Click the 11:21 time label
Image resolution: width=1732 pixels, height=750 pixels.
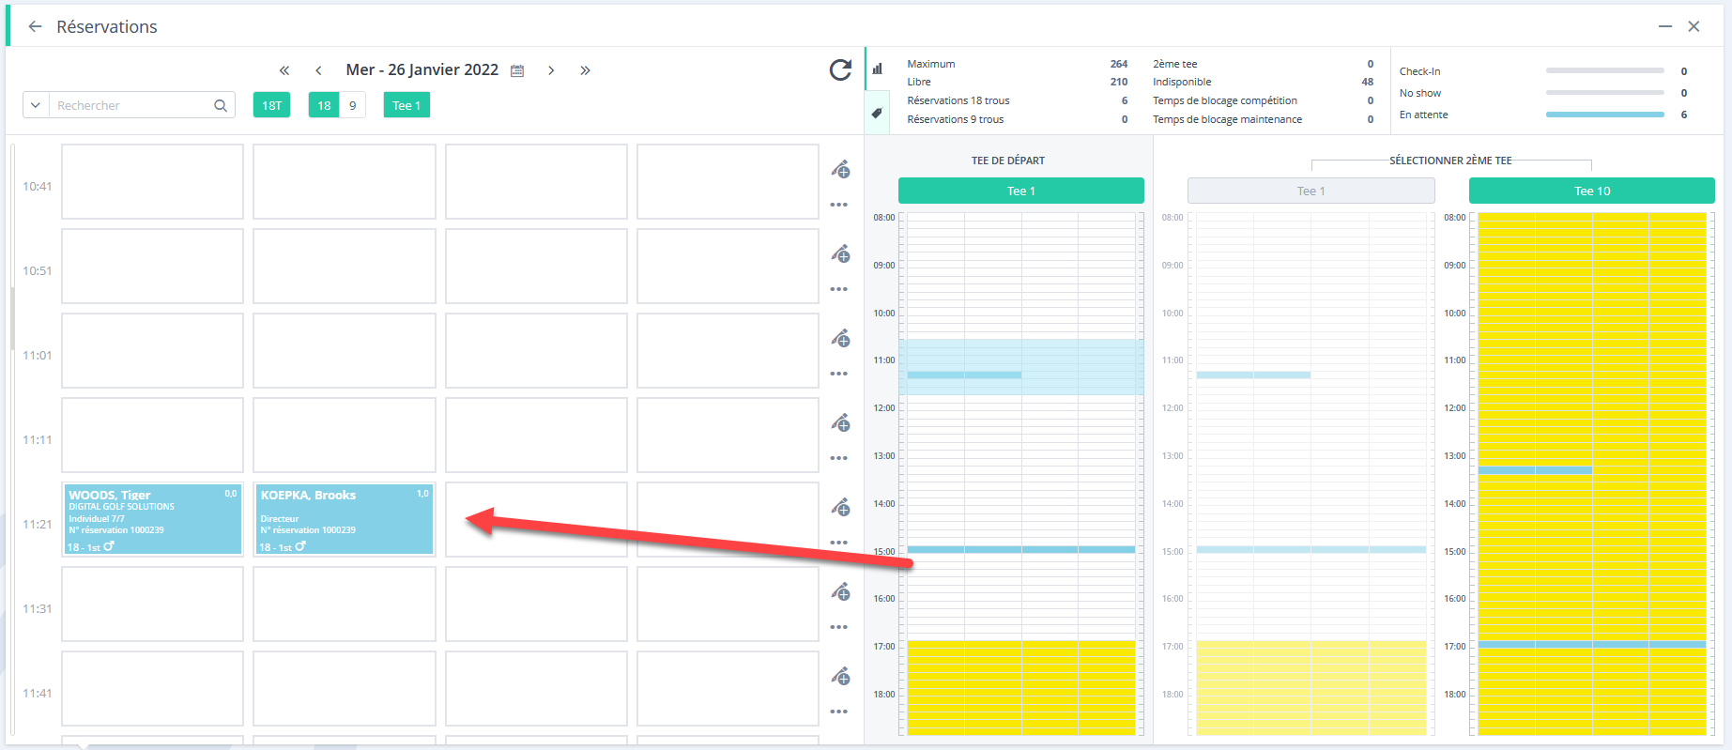coord(38,525)
